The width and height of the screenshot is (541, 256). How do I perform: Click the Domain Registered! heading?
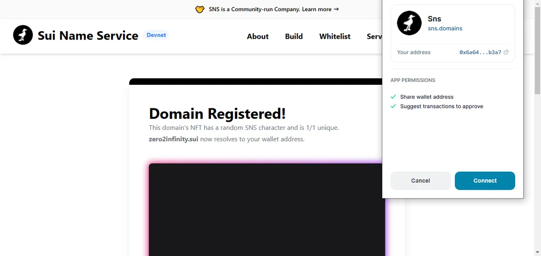[217, 113]
